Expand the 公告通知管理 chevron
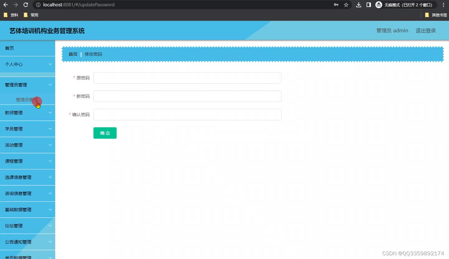Viewport: 449px width, 259px height. [x=50, y=242]
